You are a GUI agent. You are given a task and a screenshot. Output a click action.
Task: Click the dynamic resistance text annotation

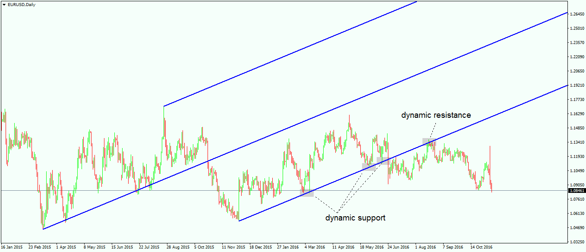[x=436, y=114]
